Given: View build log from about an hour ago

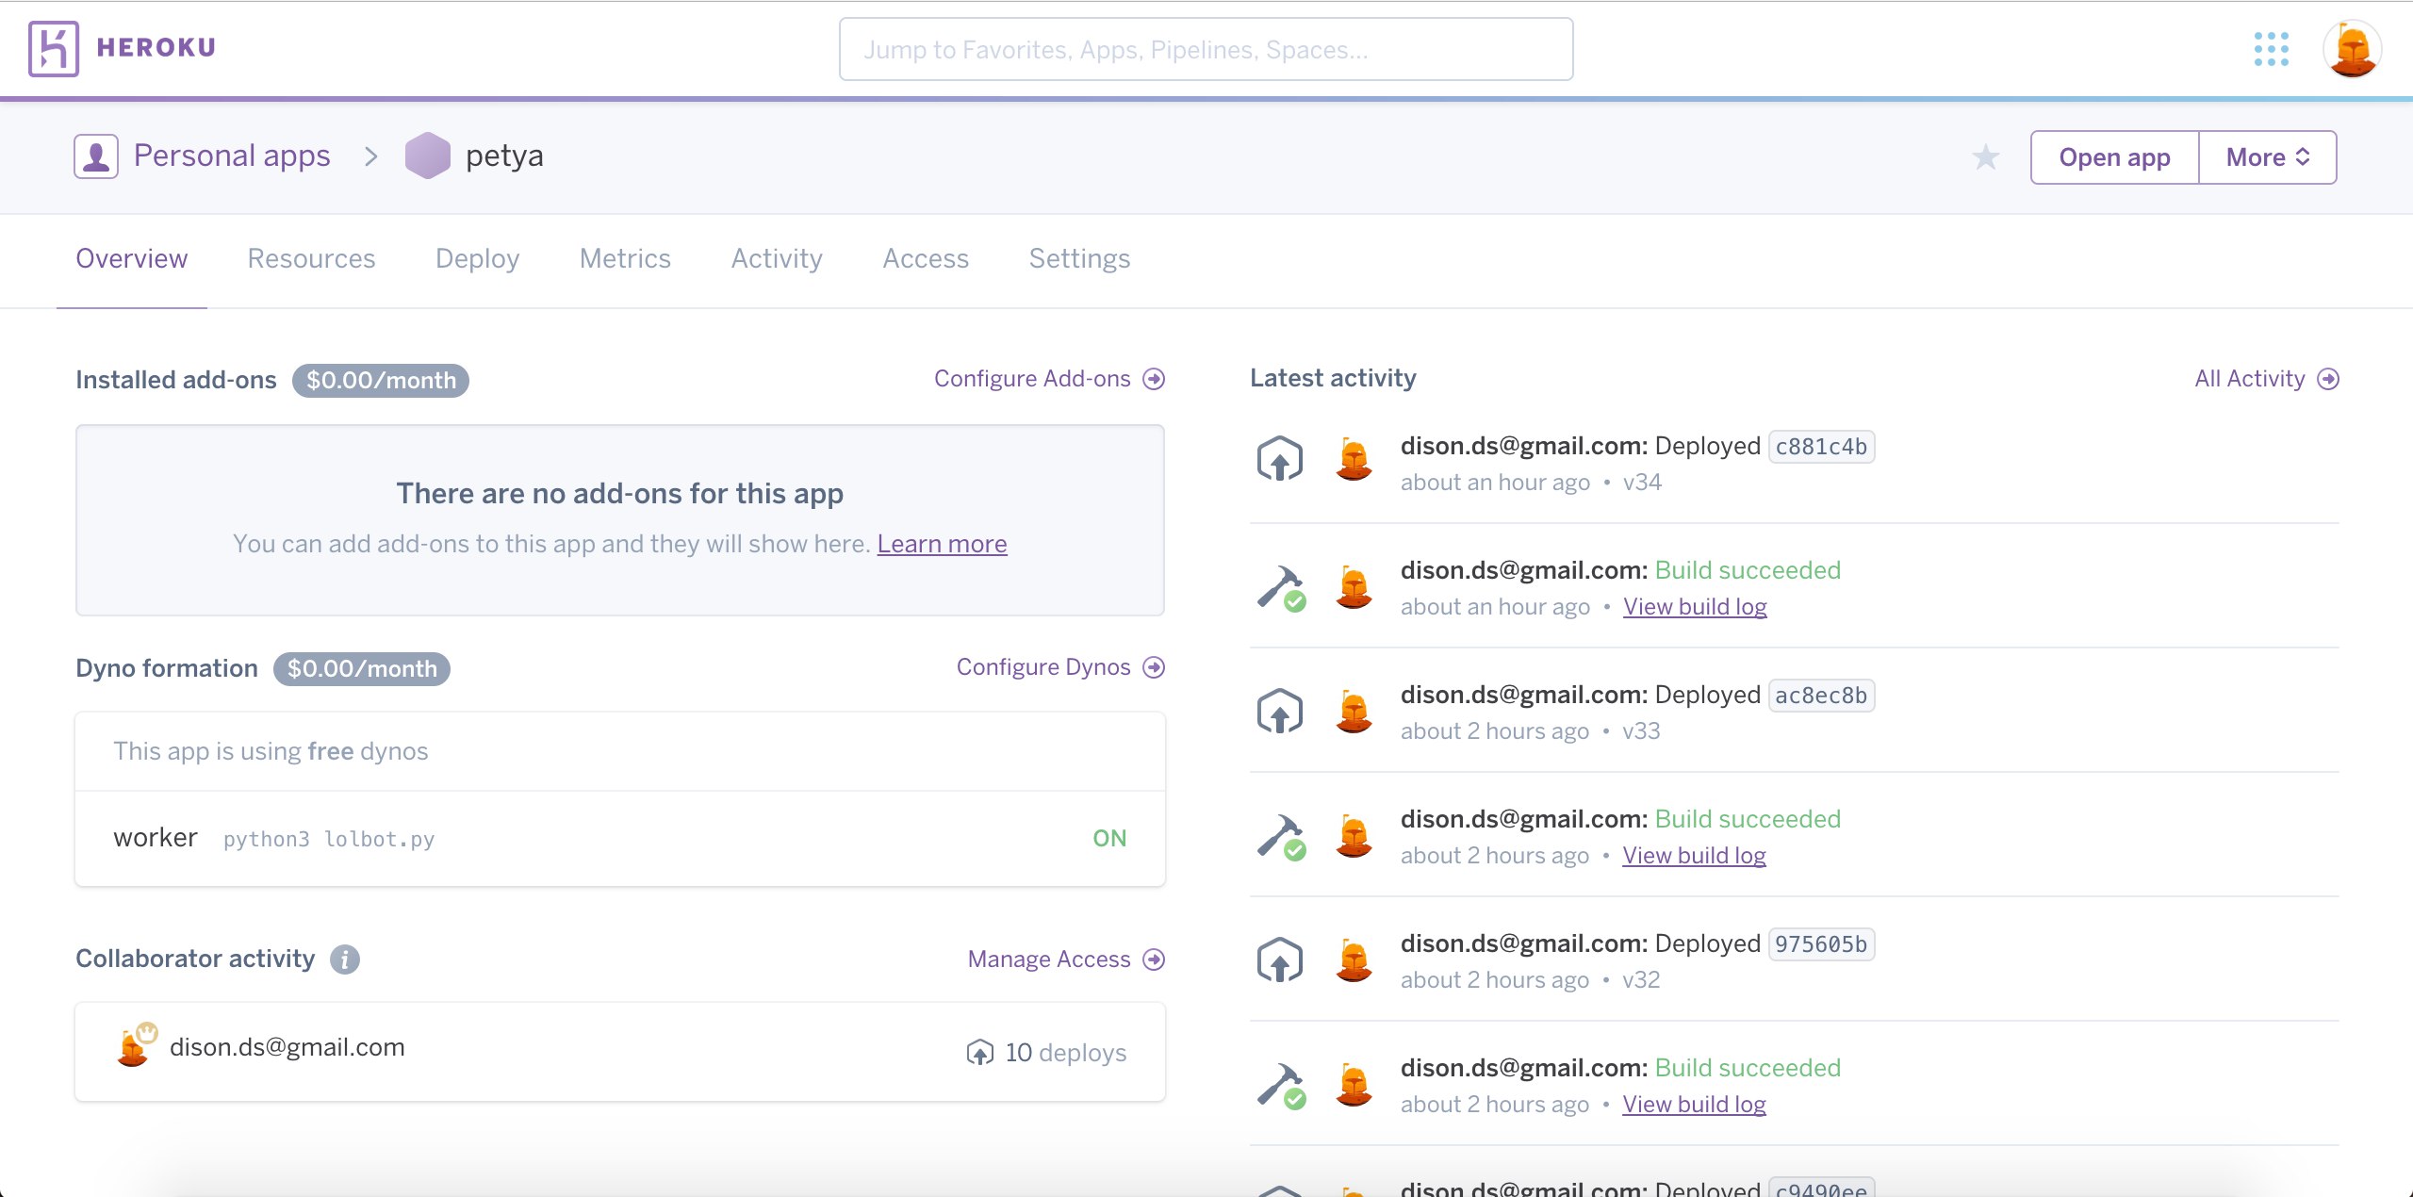Looking at the screenshot, I should (x=1695, y=607).
